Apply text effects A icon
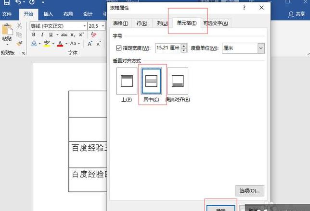The height and width of the screenshot is (211, 310). (x=34, y=43)
